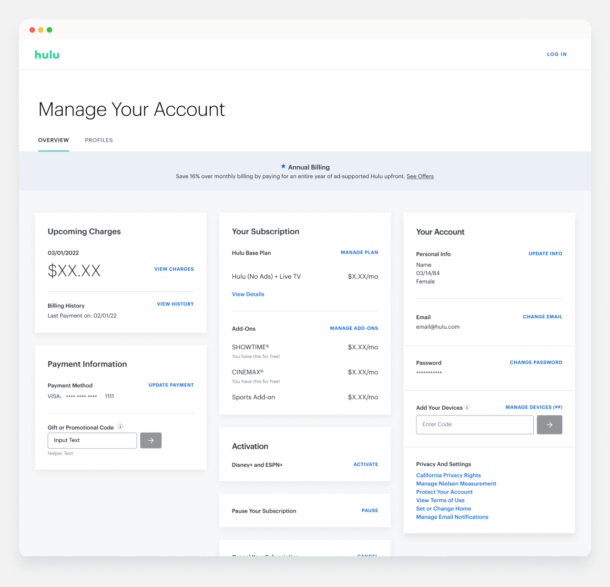Click Activate for Disney+ and ESPN+
Image resolution: width=610 pixels, height=587 pixels.
tap(366, 465)
